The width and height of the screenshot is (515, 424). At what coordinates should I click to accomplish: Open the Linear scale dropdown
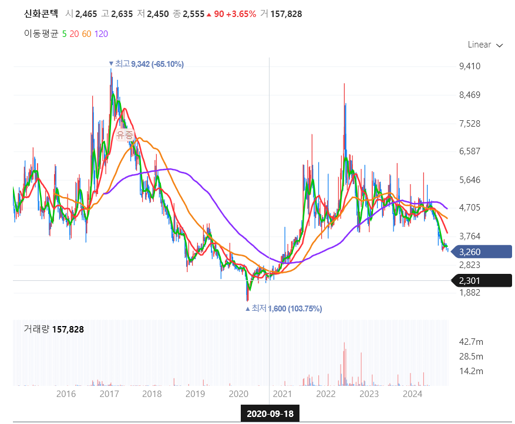[485, 45]
